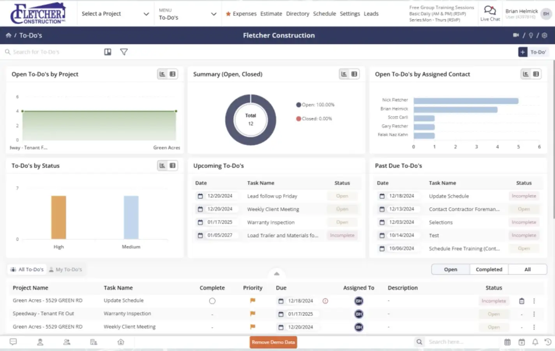
Task: Click the plus icon to add To-Do
Action: (523, 52)
